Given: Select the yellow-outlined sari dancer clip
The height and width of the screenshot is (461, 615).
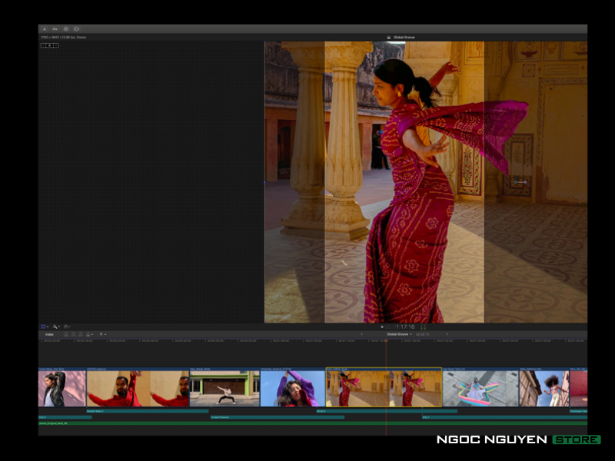Looking at the screenshot, I should [384, 388].
